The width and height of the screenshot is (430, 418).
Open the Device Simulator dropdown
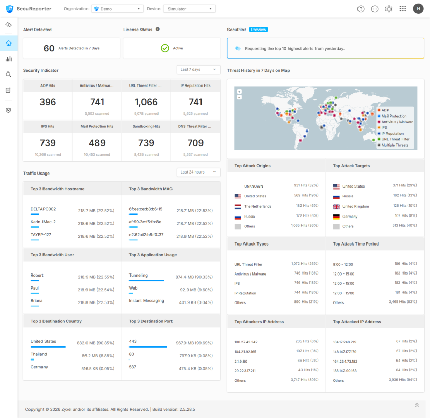(189, 9)
